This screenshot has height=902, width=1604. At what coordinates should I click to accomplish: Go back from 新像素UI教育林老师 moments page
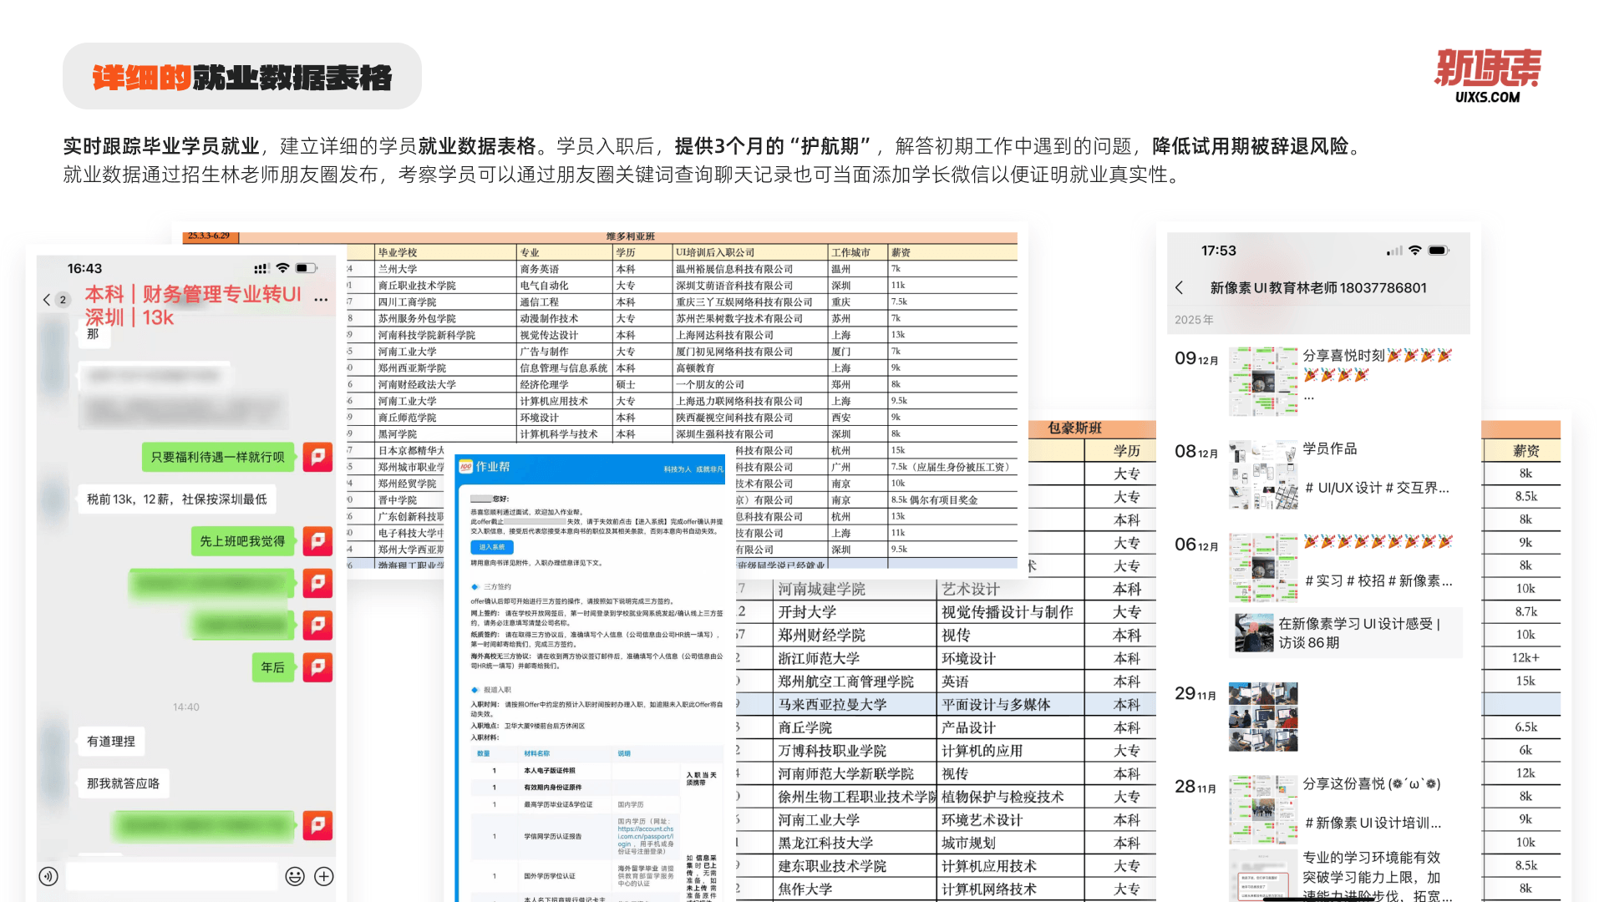1179,287
